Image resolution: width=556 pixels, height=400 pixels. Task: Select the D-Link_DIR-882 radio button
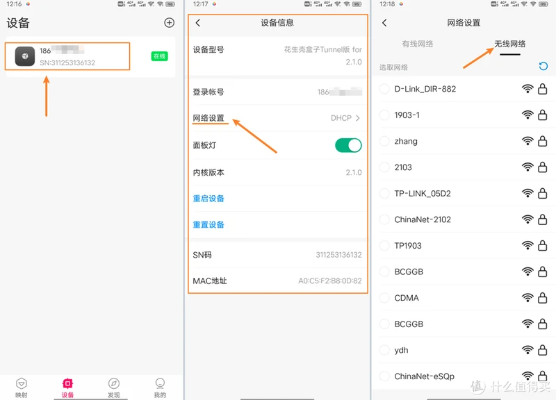click(384, 89)
